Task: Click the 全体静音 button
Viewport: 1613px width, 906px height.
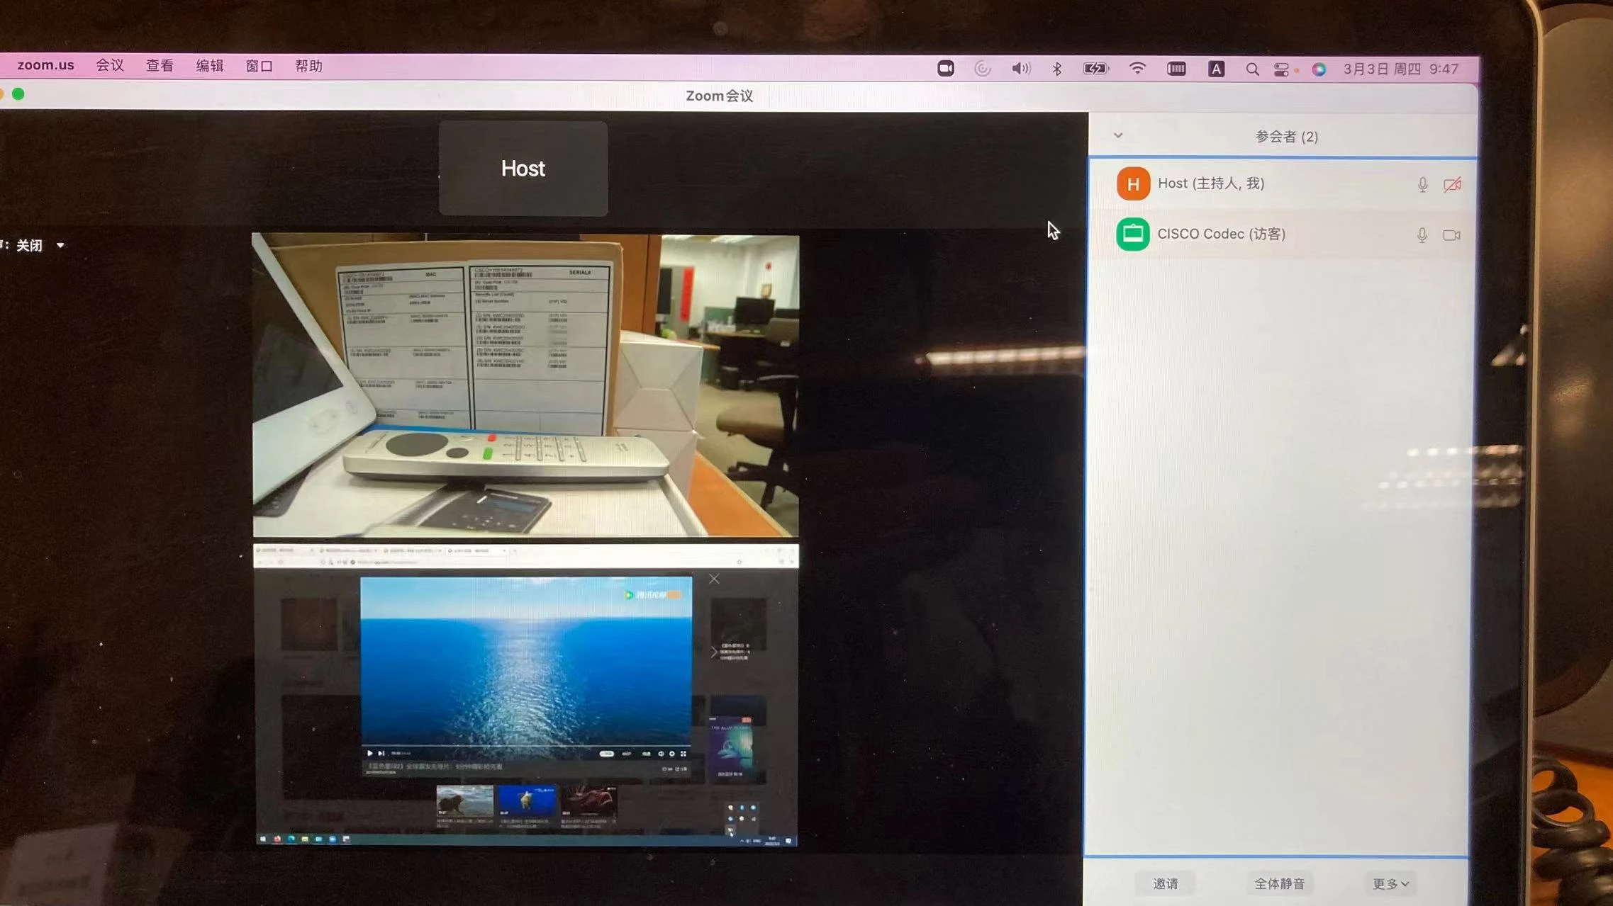Action: 1279,883
